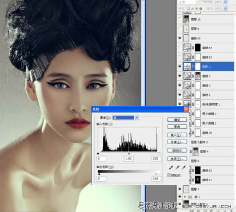Click the input levels midtone gray slider

pos(129,153)
